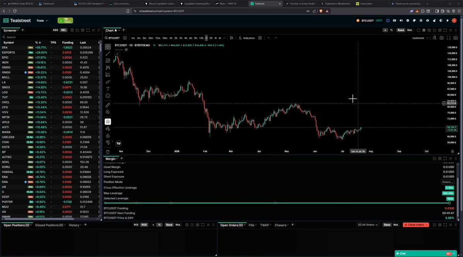
Task: Switch chart panel to Not. units
Action: click(x=410, y=30)
